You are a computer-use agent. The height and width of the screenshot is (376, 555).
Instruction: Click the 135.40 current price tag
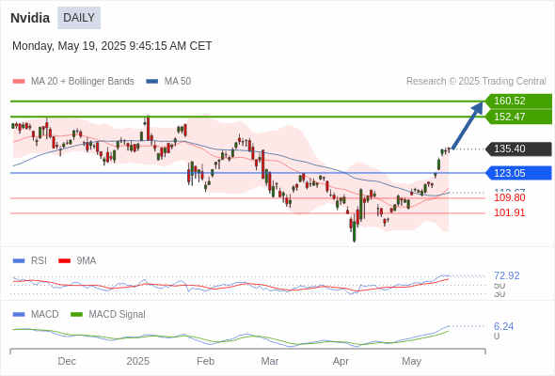(518, 149)
